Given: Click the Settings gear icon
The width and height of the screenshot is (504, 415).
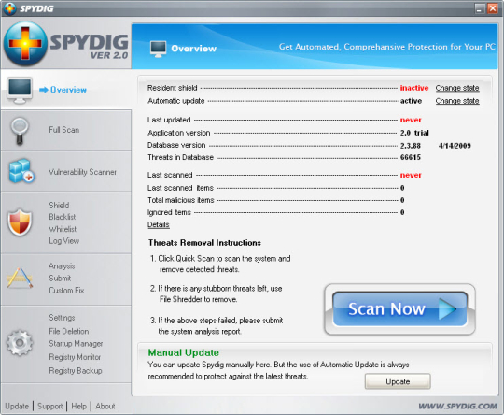Looking at the screenshot, I should (20, 343).
